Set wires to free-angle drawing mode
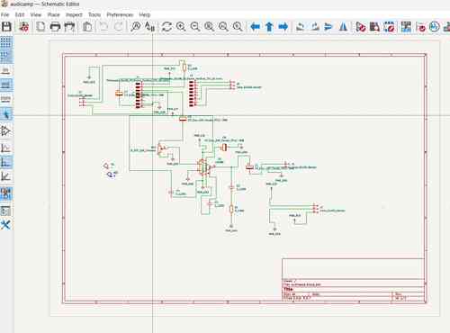Image resolution: width=450 pixels, height=333 pixels. 6,148
